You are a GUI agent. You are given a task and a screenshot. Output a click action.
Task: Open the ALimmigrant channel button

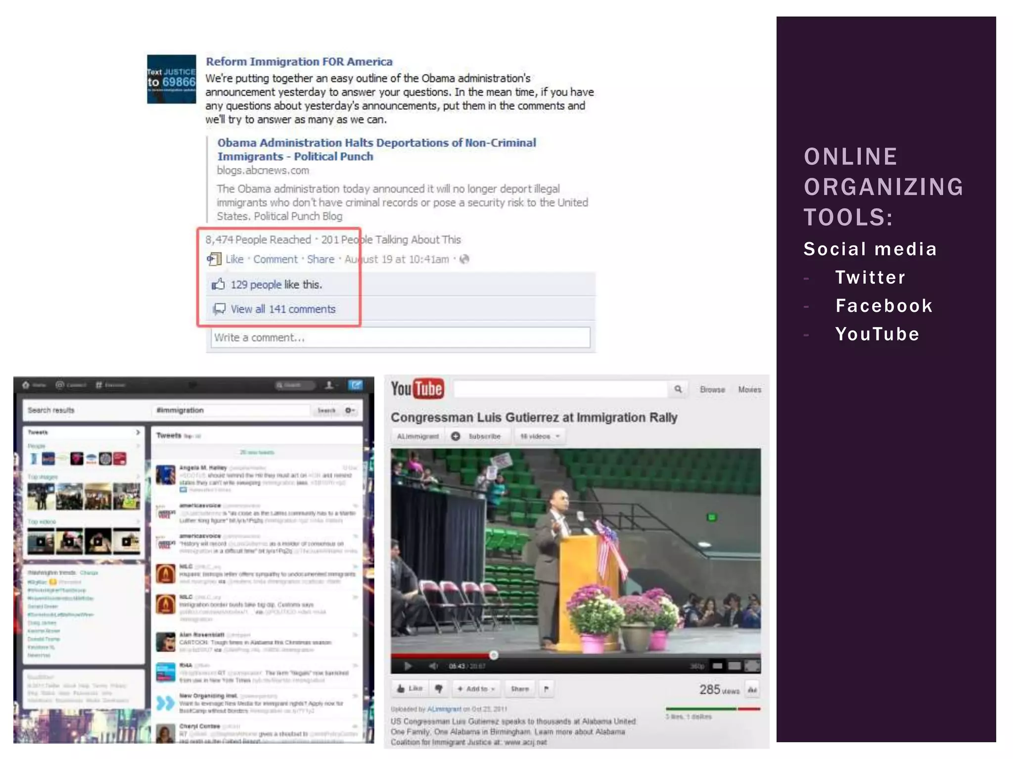click(x=417, y=436)
